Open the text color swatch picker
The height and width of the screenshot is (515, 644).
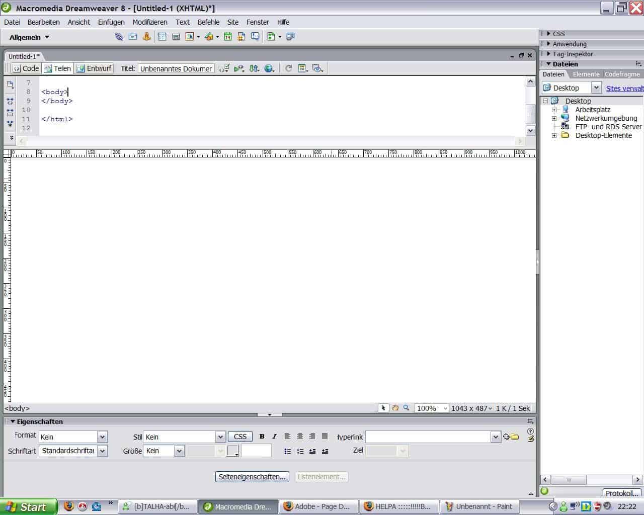(232, 451)
